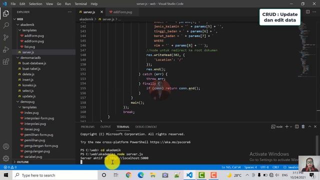This screenshot has height=180, width=320.
Task: Click the terminal panel scrollbar
Action: [316, 145]
